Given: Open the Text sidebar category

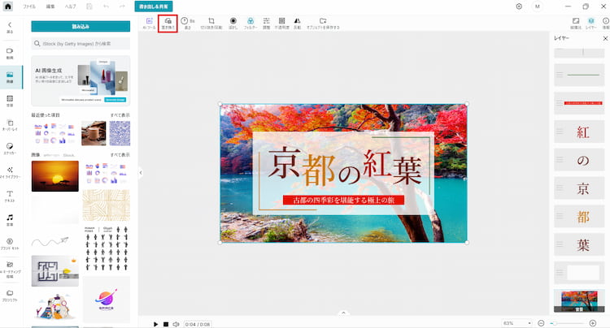Looking at the screenshot, I should [10, 196].
